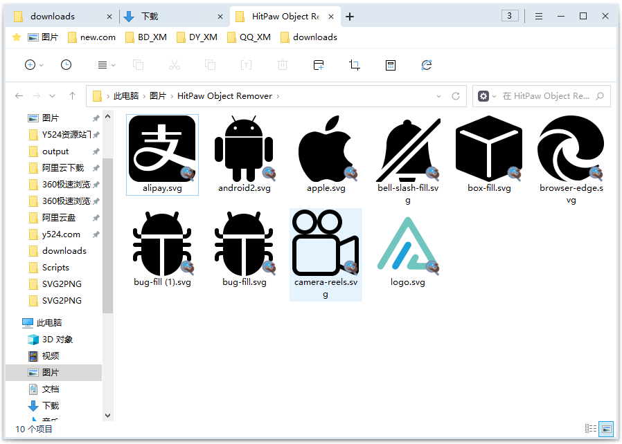Expand chevron after 此电脑 in breadcrumb

[x=144, y=96]
